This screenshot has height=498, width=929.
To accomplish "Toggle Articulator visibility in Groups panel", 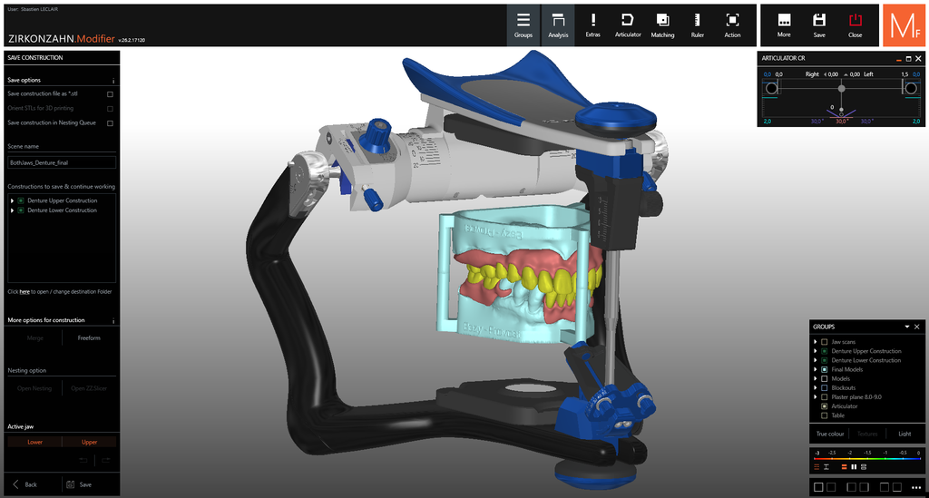I will point(824,406).
